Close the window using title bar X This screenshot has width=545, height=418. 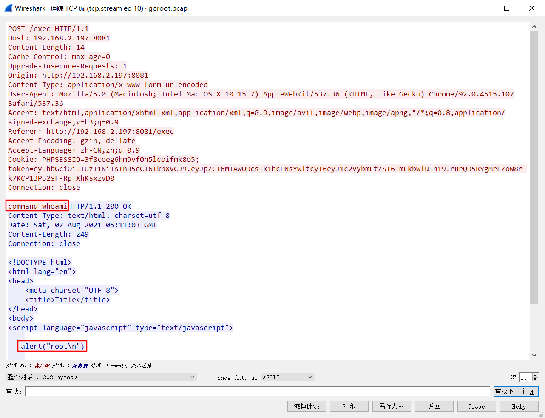click(532, 8)
